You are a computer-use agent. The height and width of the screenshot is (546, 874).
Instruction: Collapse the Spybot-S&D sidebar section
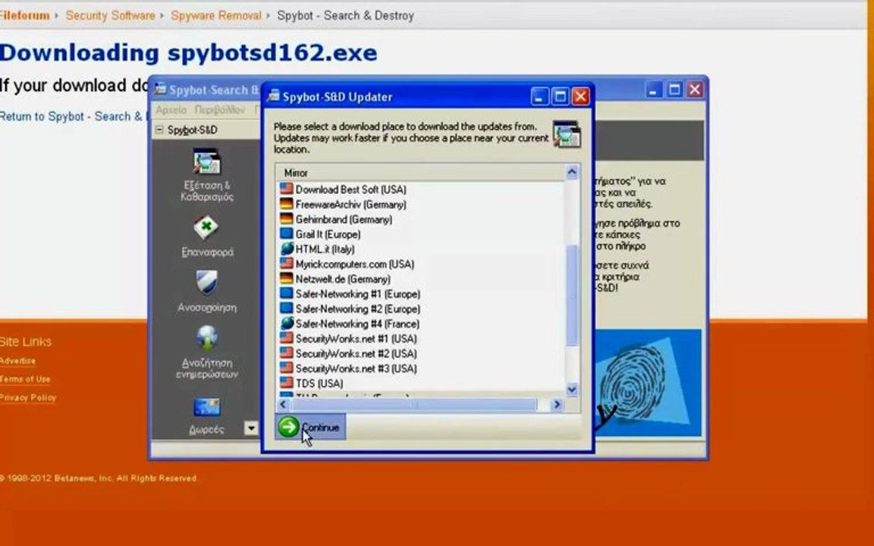click(x=159, y=130)
